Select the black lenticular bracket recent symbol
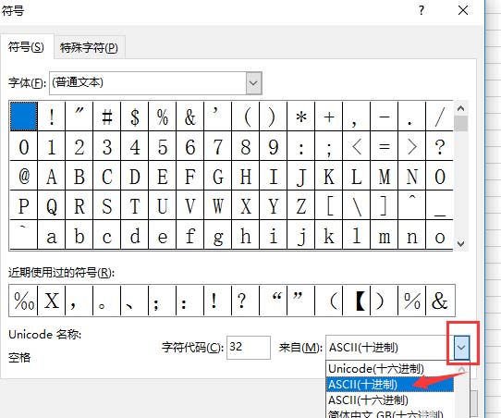 (357, 301)
